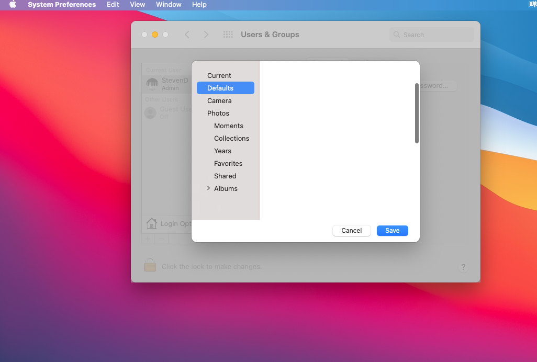Viewport: 537px width, 362px height.
Task: Select Photos in the picture sidebar
Action: [226, 113]
